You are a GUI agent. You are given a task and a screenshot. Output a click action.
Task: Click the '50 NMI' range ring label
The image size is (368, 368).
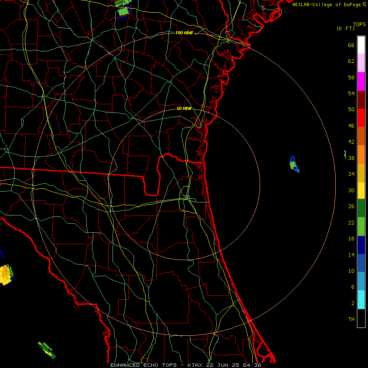[184, 108]
